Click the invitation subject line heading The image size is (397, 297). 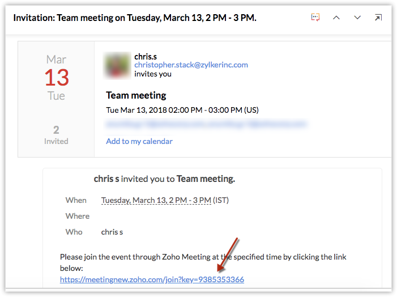(x=135, y=18)
